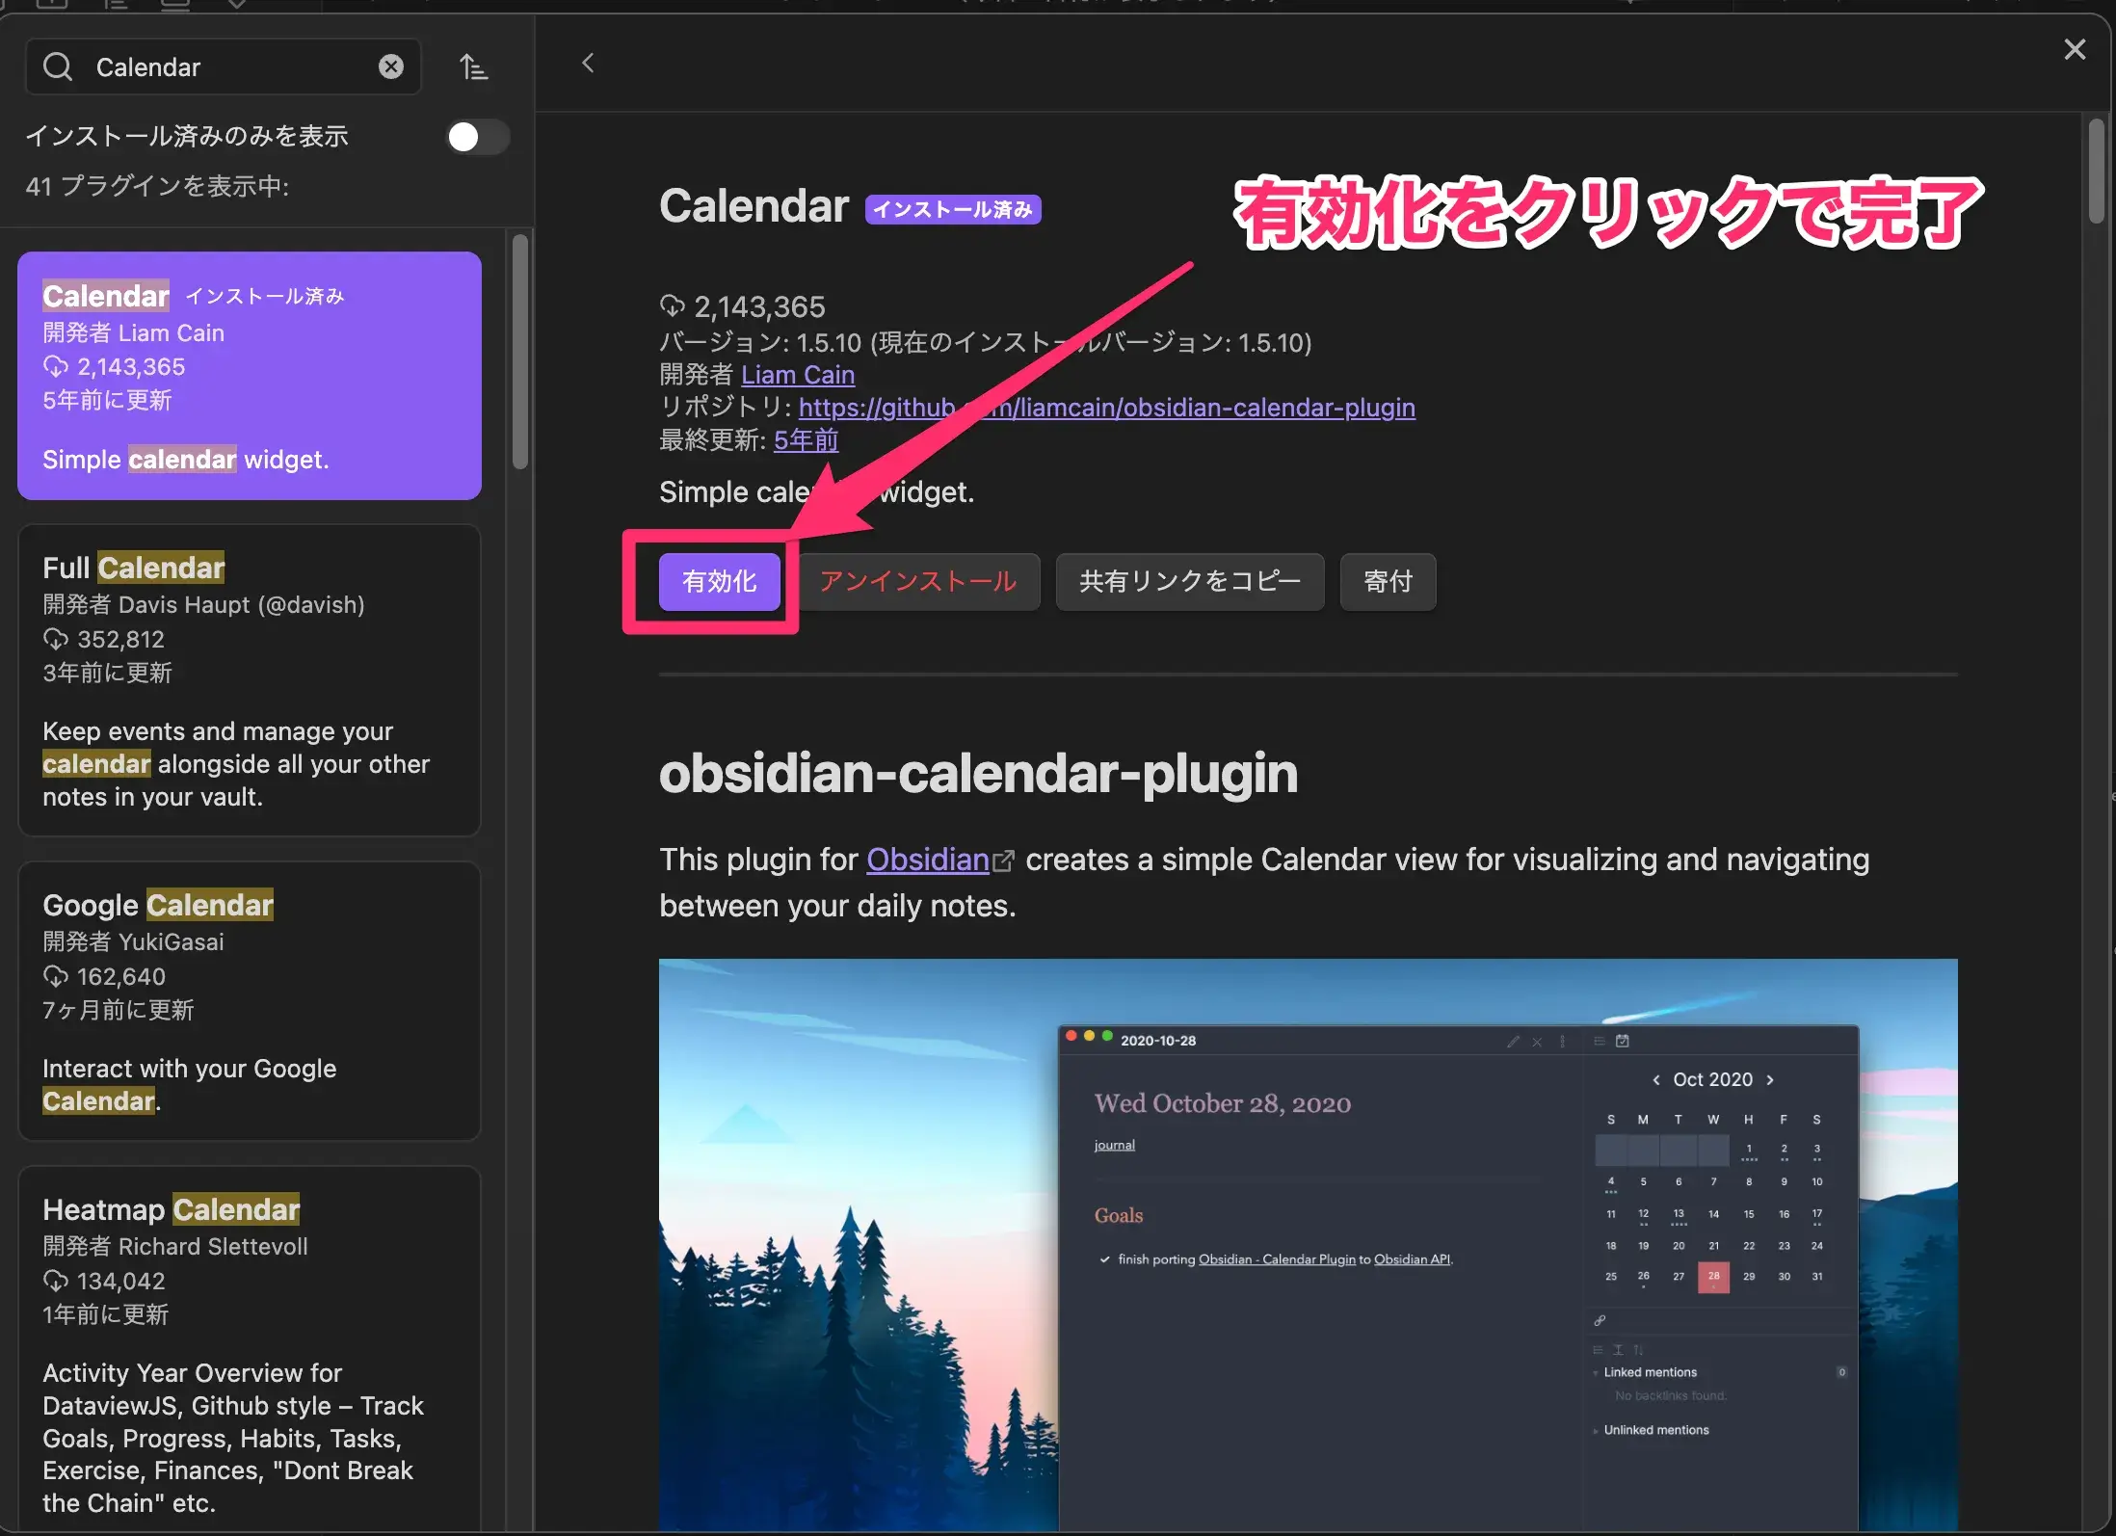Click the "開発者 Davis Haupt (@davish)" text
The width and height of the screenshot is (2116, 1536).
coord(204,605)
